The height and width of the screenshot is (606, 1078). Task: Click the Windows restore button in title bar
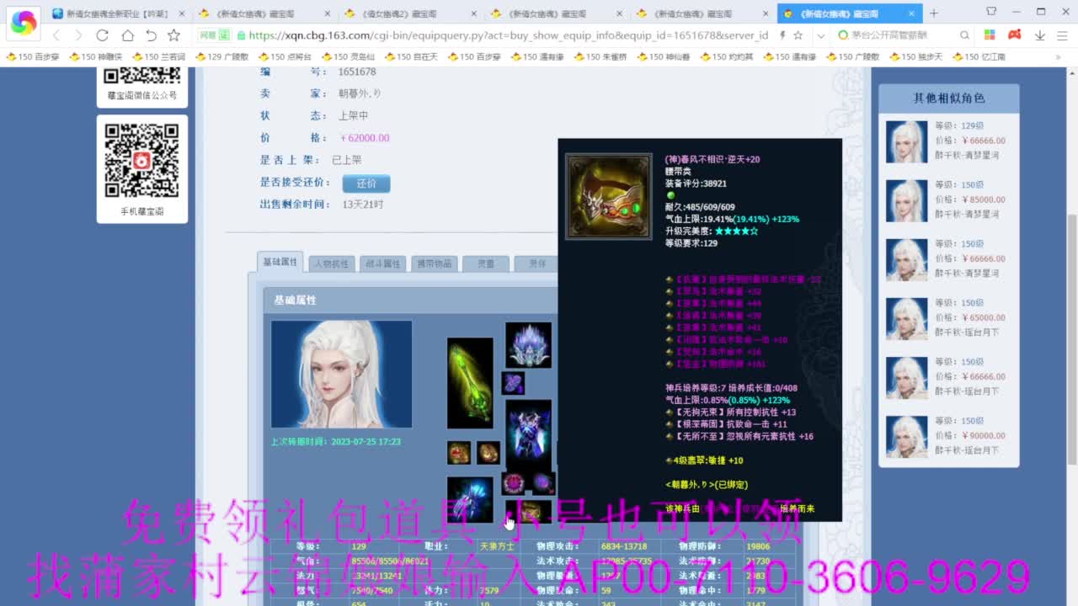pyautogui.click(x=1040, y=12)
